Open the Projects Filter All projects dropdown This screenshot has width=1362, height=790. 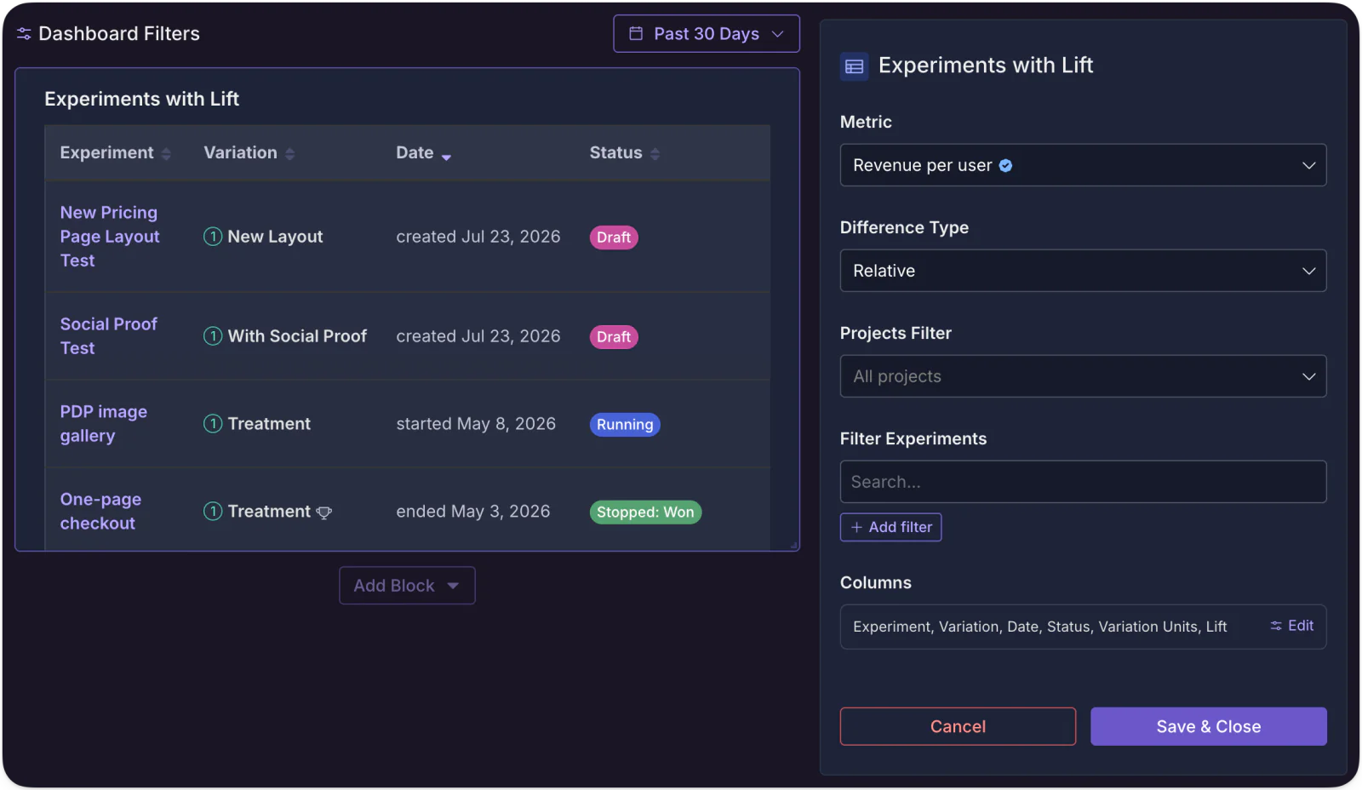point(1083,376)
